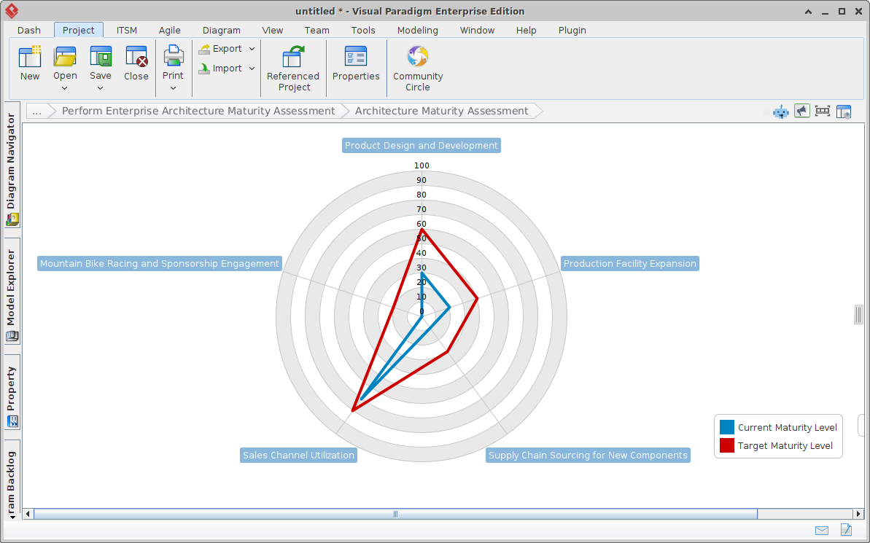The image size is (870, 543).
Task: Click the Import icon
Action: point(204,69)
